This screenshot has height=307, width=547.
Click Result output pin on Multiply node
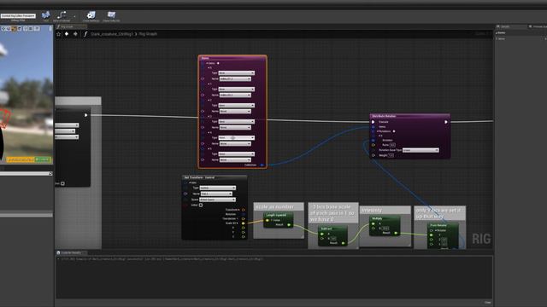[x=396, y=233]
